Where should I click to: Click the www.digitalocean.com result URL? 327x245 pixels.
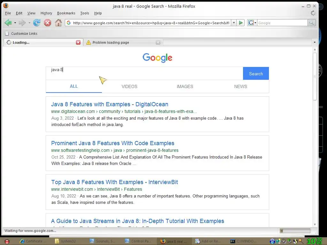point(124,111)
